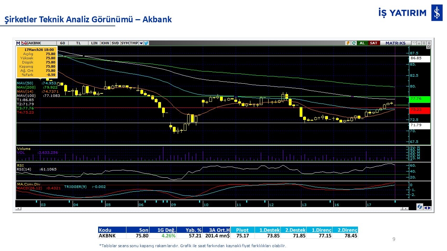Image resolution: width=447 pixels, height=251 pixels.
Task: Click the blue sync arrows icon
Action: [419, 207]
